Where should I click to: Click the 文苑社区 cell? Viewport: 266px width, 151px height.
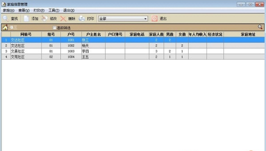[x=26, y=57]
